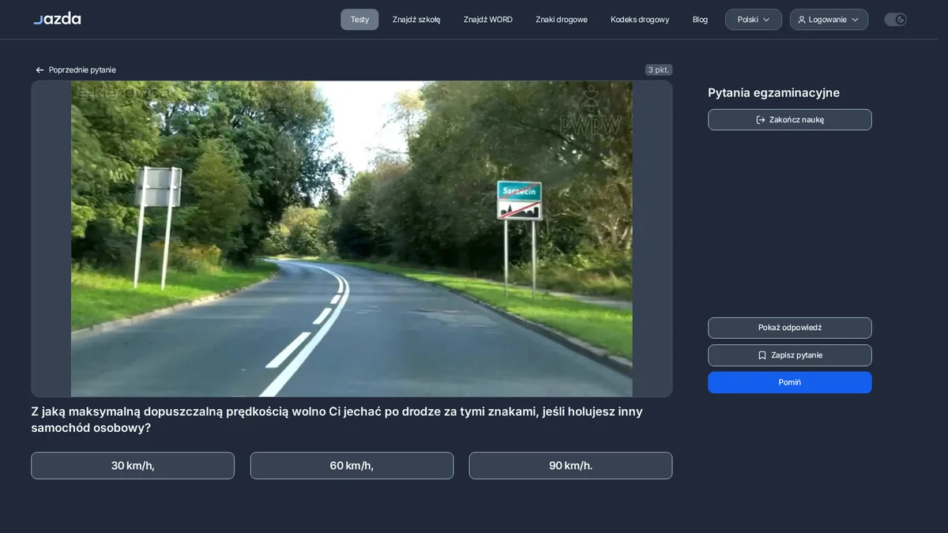Skip question with Pomiń button
The width and height of the screenshot is (948, 533).
point(790,382)
